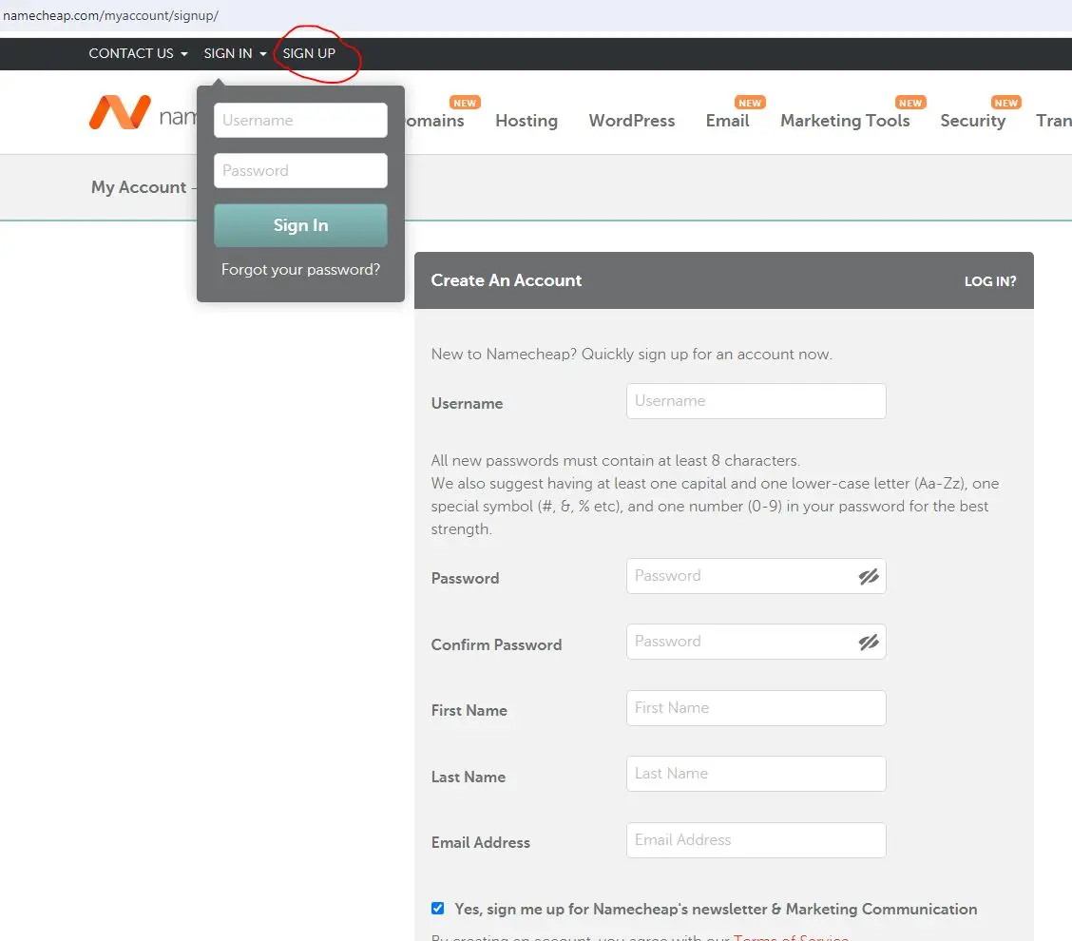The width and height of the screenshot is (1072, 941).
Task: Go to the WordPress menu
Action: tap(631, 121)
